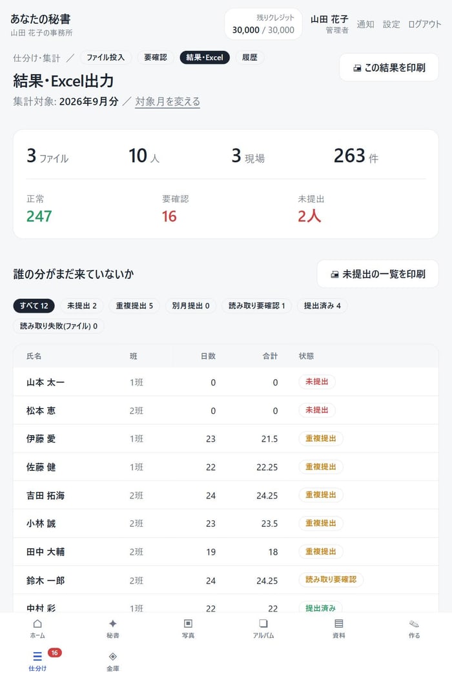Click 未提出 status badge for 山本 太一
Screen dimensions: 452x678
pos(316,382)
